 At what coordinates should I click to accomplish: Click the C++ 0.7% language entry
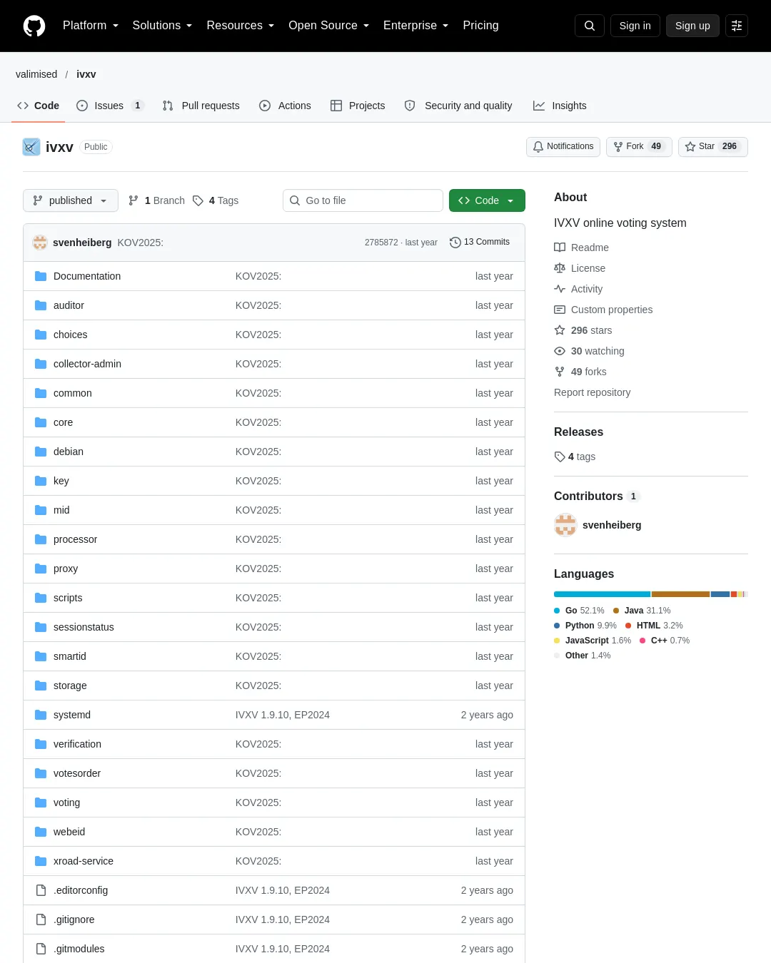[x=665, y=641]
